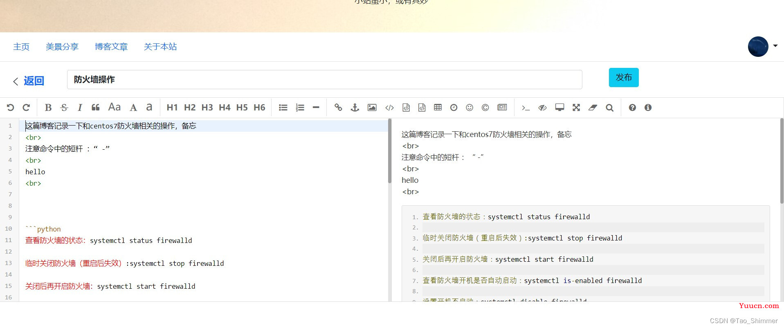
Task: Click the blog title input field
Action: click(x=324, y=79)
